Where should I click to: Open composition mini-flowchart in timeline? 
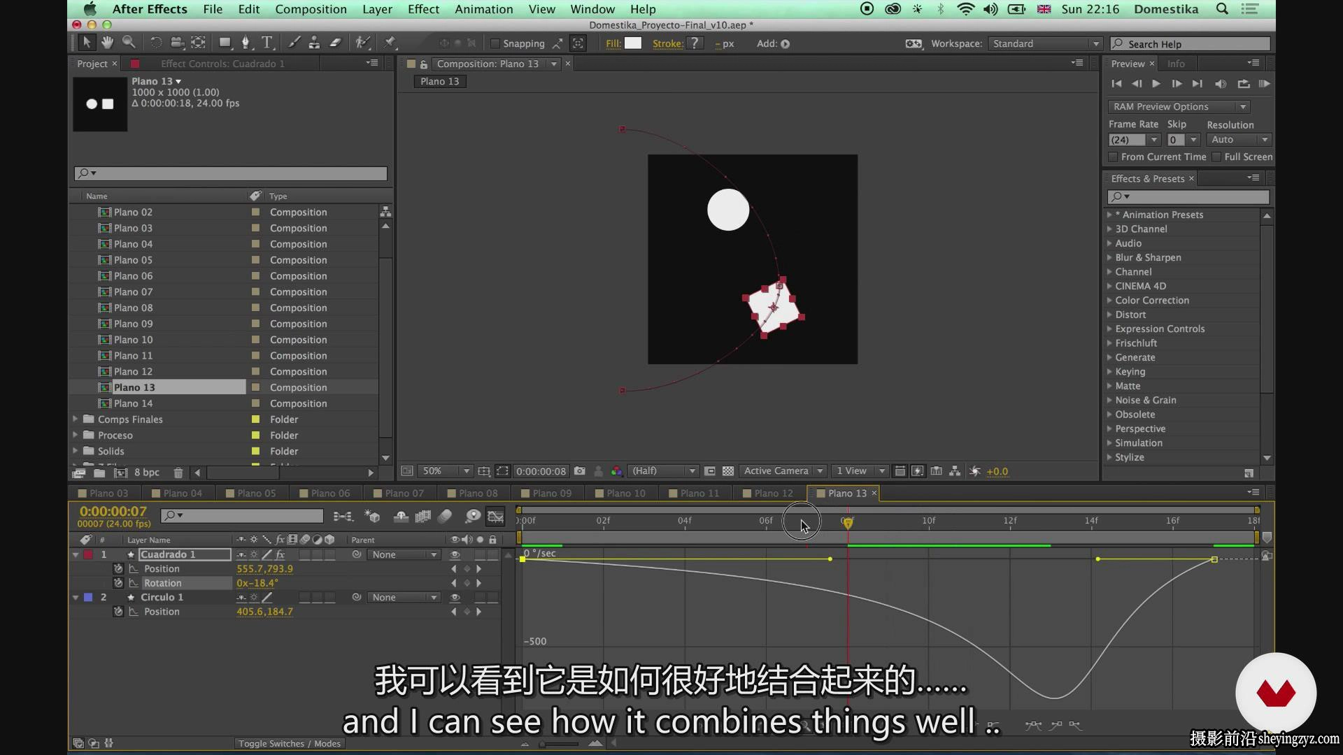tap(343, 517)
